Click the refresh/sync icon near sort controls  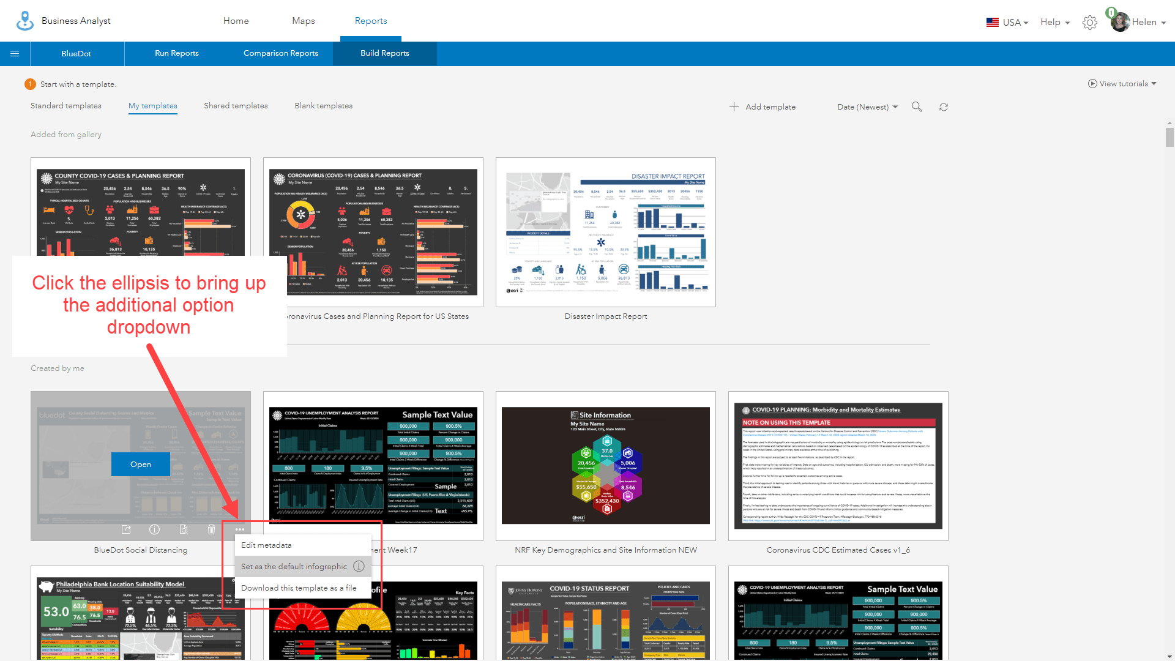tap(944, 106)
